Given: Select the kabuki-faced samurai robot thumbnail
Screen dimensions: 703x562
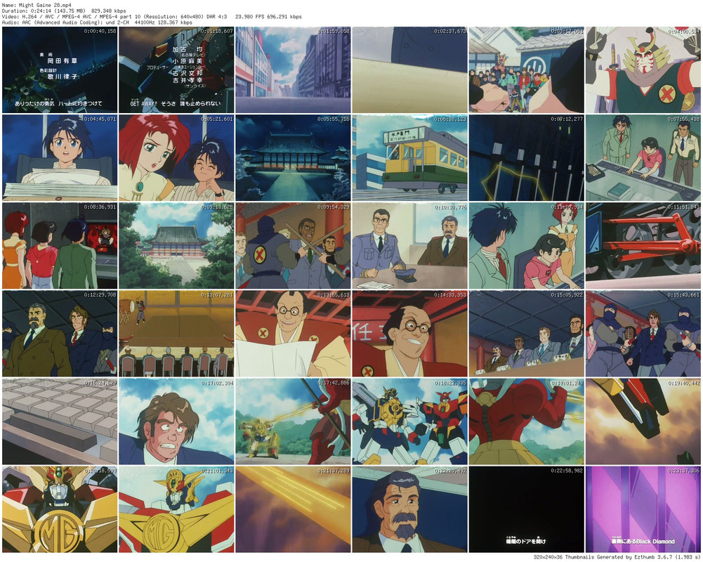Looking at the screenshot, I should [x=643, y=70].
